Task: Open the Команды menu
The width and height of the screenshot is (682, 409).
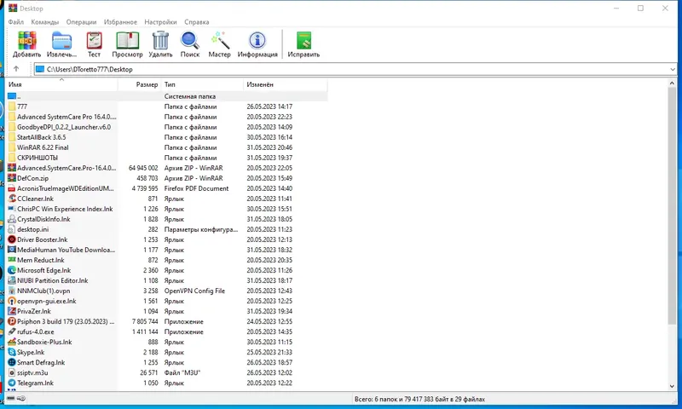Action: click(45, 22)
